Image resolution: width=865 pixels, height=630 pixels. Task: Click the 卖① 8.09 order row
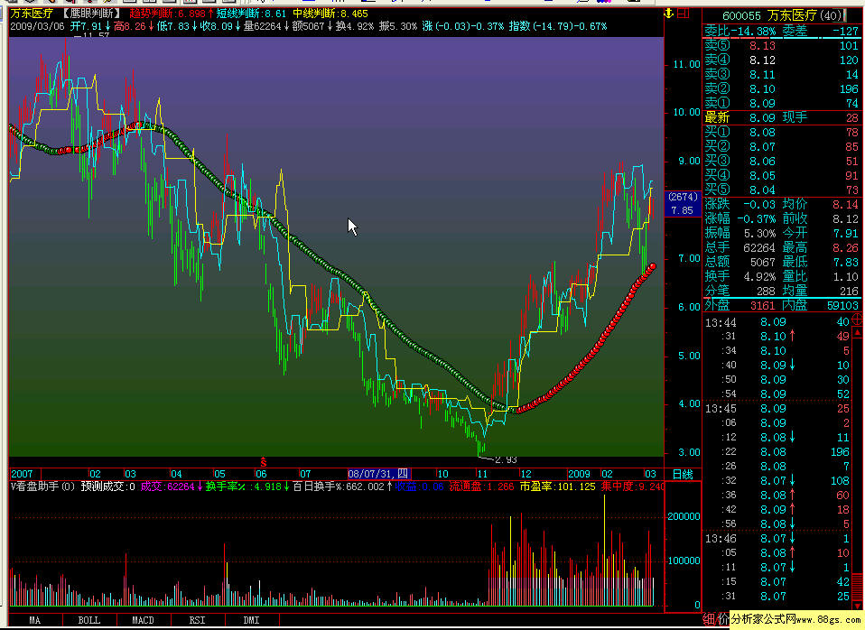tap(782, 103)
